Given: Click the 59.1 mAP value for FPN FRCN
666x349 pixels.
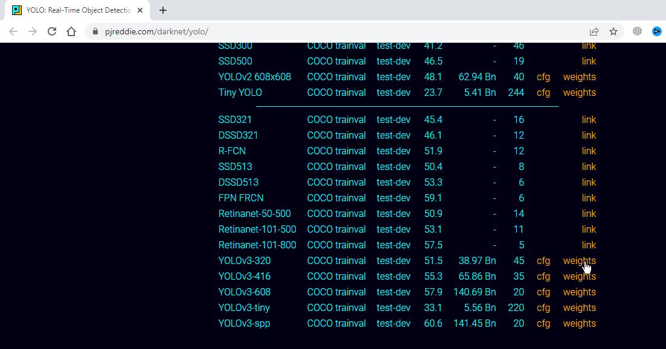Looking at the screenshot, I should [x=434, y=198].
